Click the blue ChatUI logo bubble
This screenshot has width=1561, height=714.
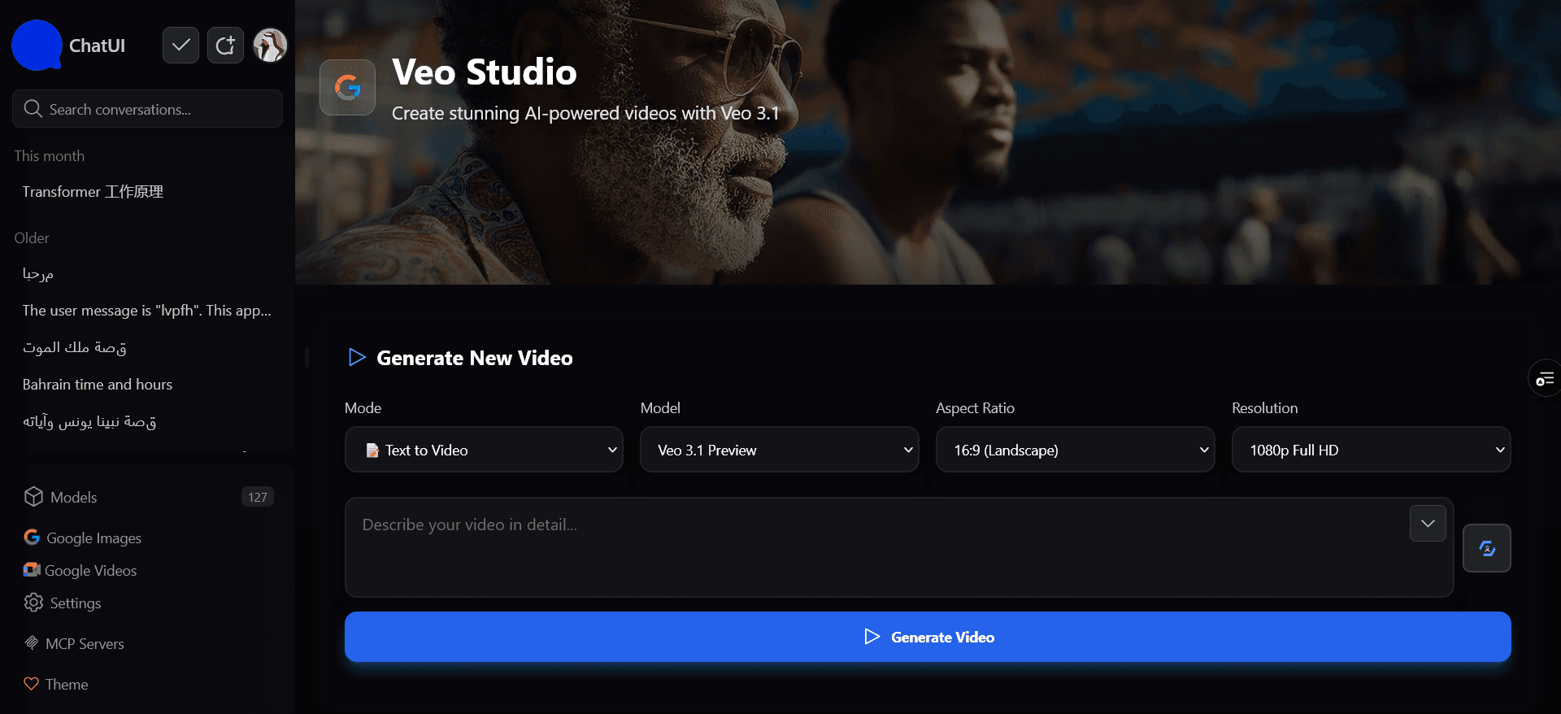[37, 46]
